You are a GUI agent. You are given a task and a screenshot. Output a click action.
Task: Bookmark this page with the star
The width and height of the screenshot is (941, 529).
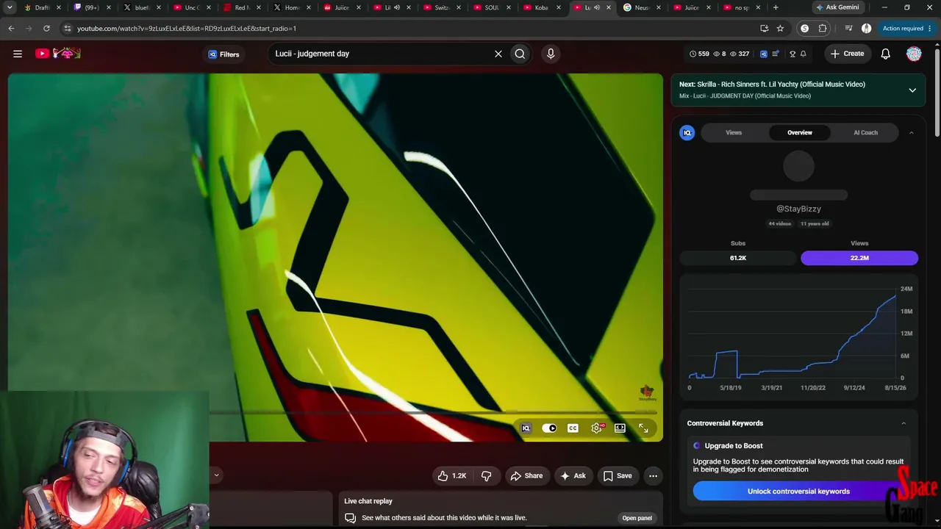(780, 29)
